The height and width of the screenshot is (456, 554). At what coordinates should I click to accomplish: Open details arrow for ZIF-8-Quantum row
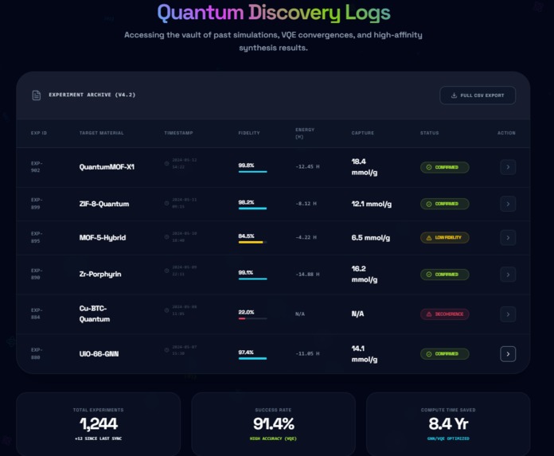(x=508, y=204)
